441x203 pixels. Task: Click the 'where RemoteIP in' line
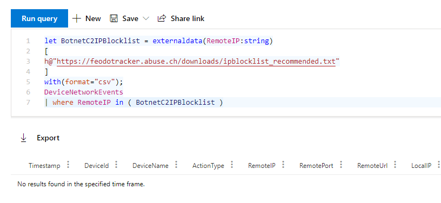coord(133,103)
